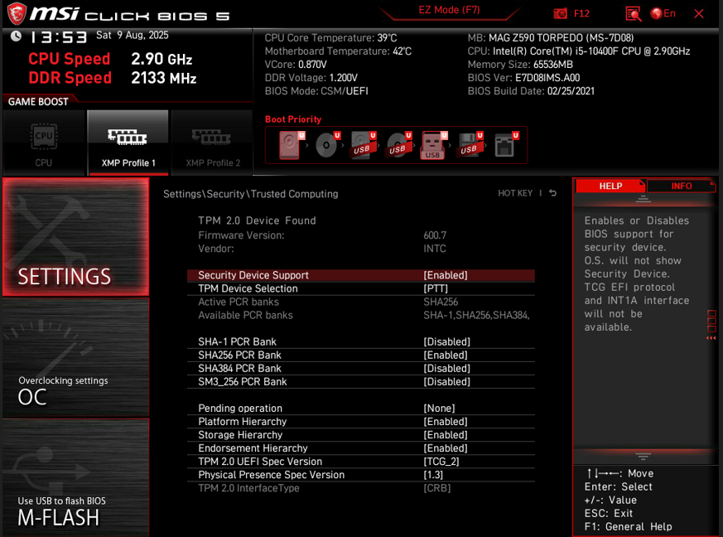Open TPM Device Selection [PTT] option

point(361,288)
